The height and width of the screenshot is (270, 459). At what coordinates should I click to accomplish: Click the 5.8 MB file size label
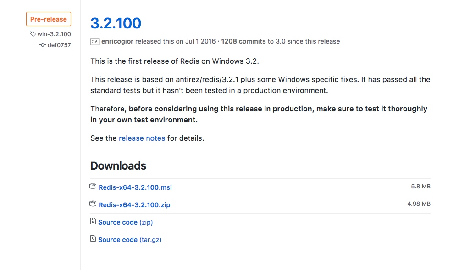(420, 186)
